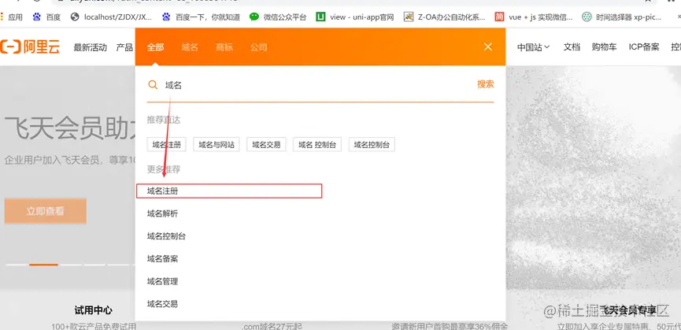Open the Z-OA办公自动化系统 bookmark

pyautogui.click(x=444, y=17)
